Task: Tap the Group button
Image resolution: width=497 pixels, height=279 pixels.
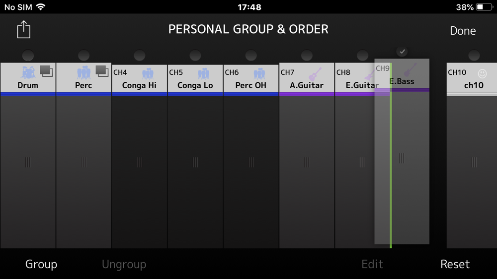Action: click(x=41, y=264)
